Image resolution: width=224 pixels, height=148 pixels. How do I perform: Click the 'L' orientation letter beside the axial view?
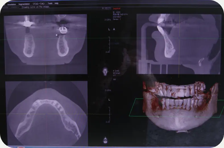(x=109, y=100)
